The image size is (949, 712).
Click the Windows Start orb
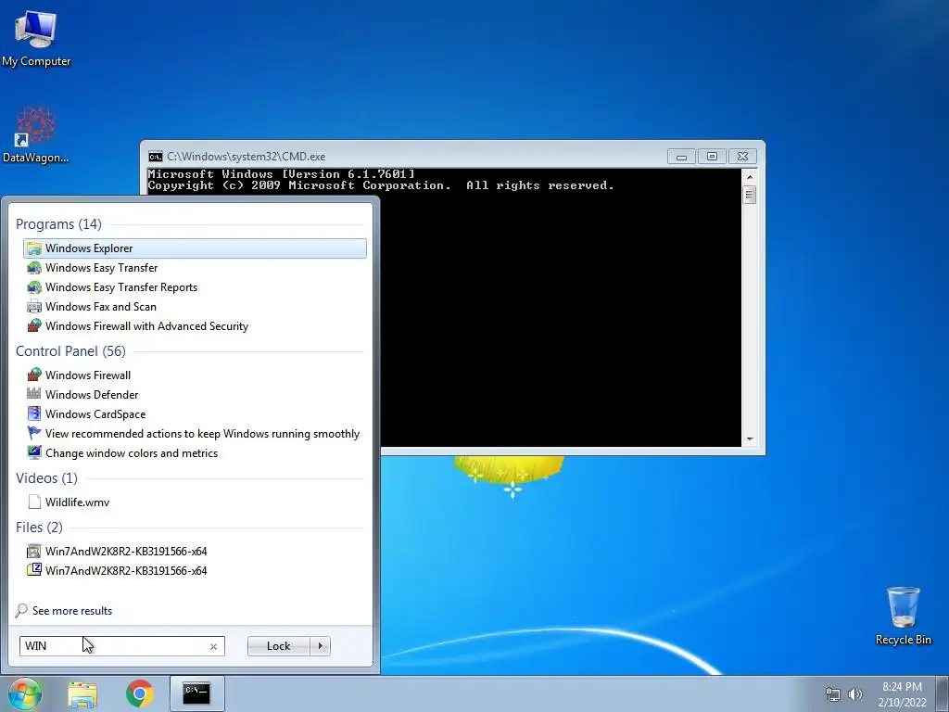point(24,693)
